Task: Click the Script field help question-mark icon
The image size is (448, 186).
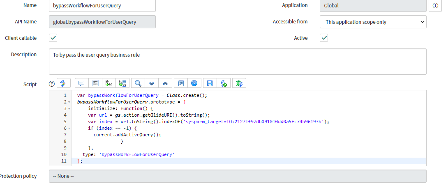Action: click(x=51, y=84)
